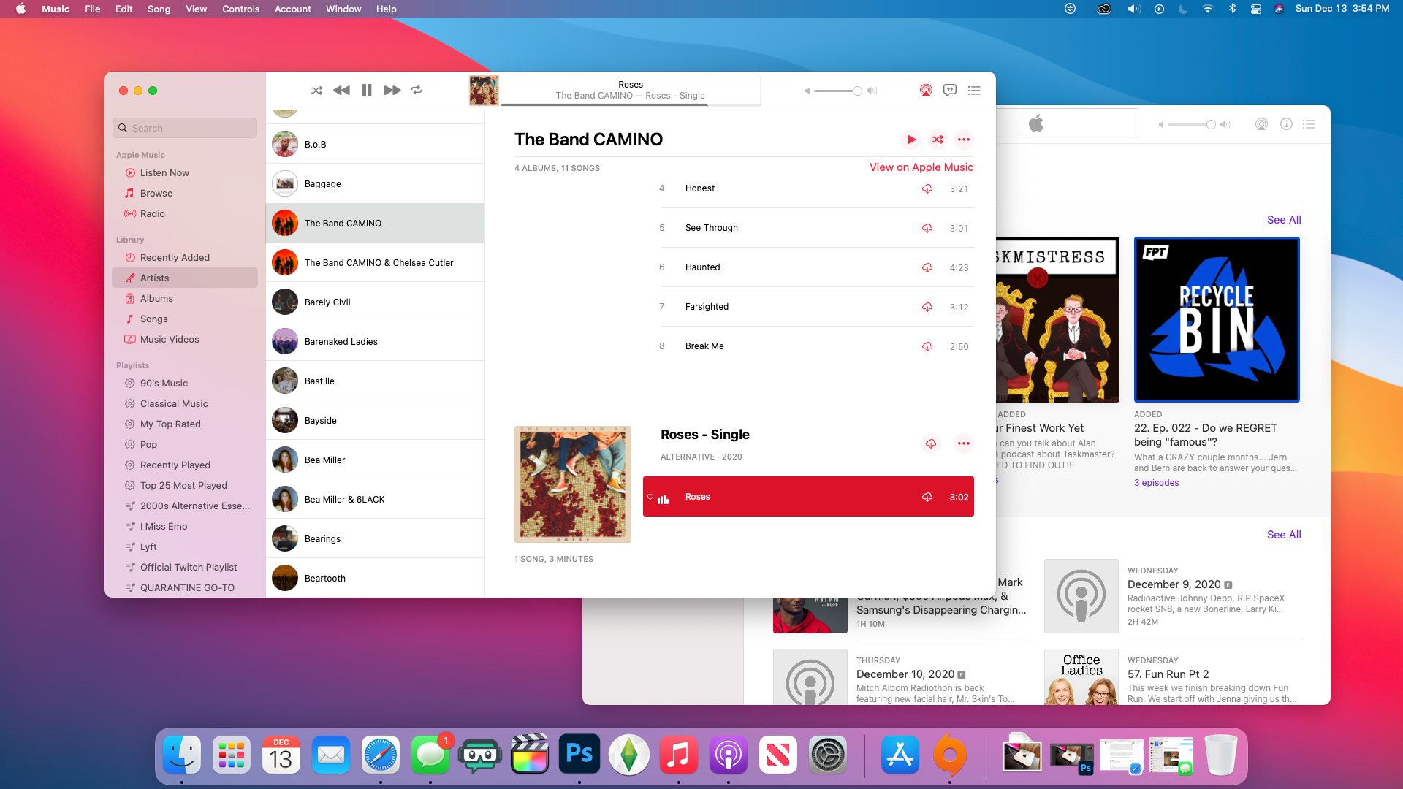Viewport: 1403px width, 789px height.
Task: Open the Help menu
Action: click(x=387, y=9)
